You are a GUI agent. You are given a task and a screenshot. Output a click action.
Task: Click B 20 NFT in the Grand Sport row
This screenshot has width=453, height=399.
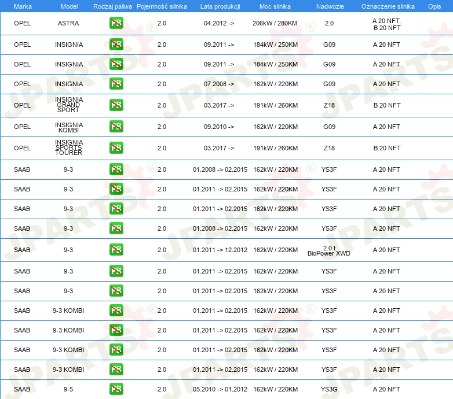tap(387, 105)
